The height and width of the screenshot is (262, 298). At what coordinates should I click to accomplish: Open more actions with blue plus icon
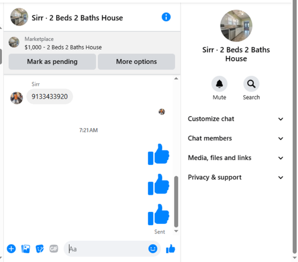[11, 249]
